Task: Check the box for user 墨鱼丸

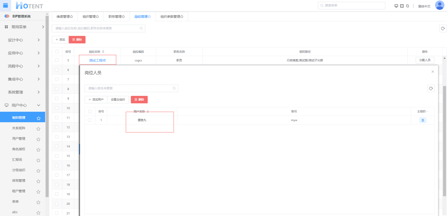Action: (90, 120)
